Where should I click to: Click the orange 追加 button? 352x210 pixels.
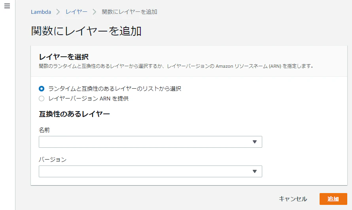tap(333, 199)
